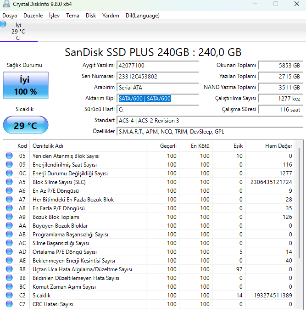
Task: Select row Komut Zaman Aşımı Sayısı
Action: [x=149, y=287]
